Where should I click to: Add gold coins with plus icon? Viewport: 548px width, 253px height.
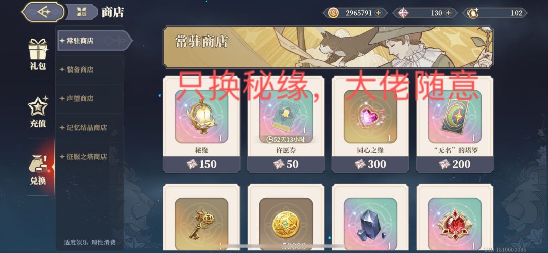(x=378, y=13)
